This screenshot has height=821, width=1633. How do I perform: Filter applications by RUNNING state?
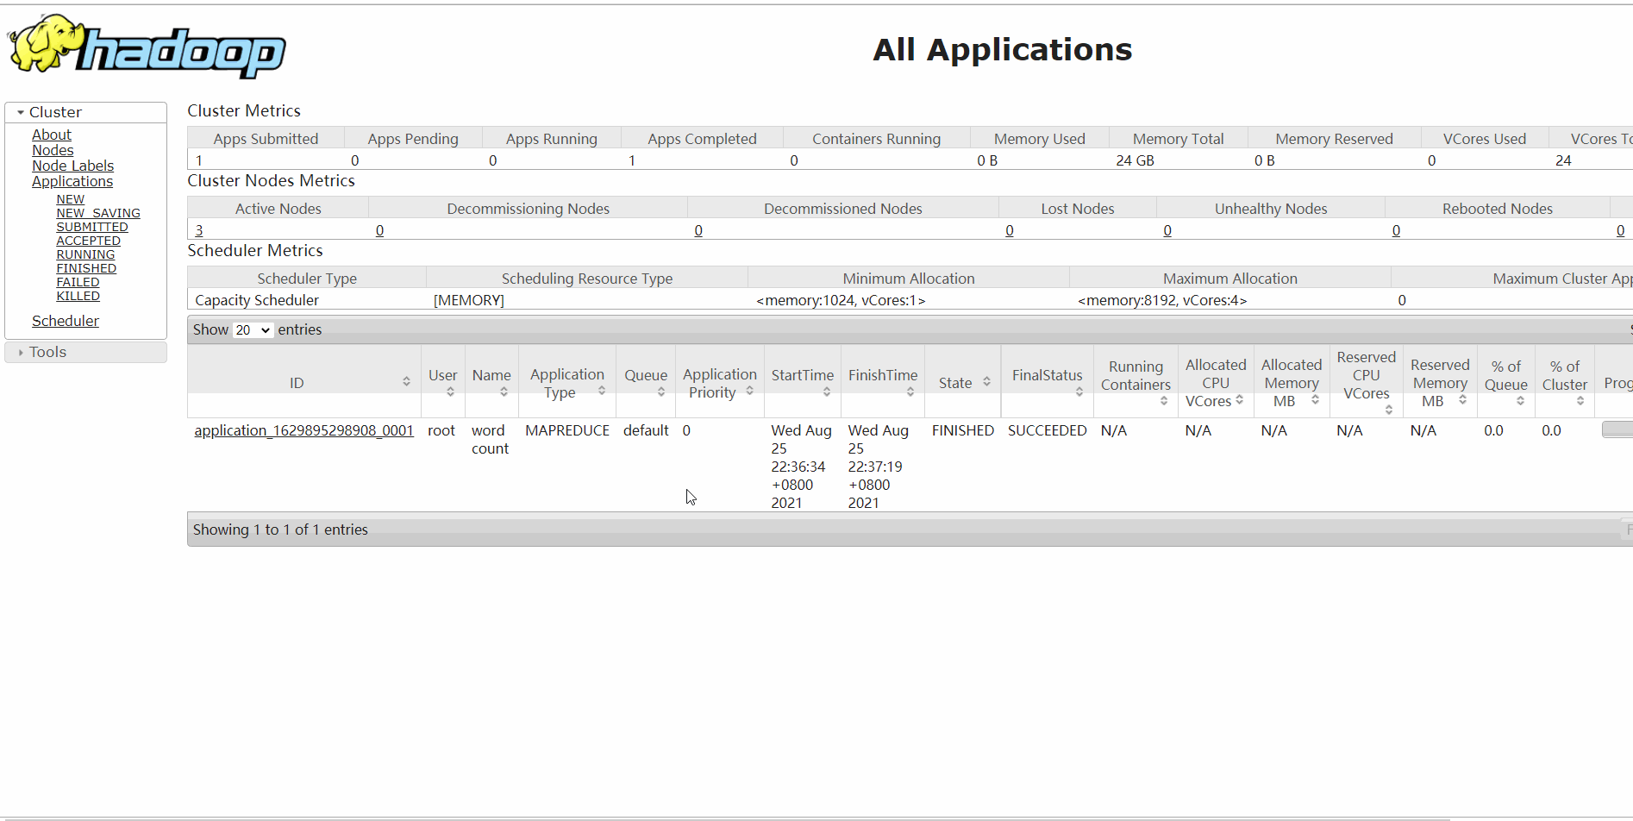(85, 254)
